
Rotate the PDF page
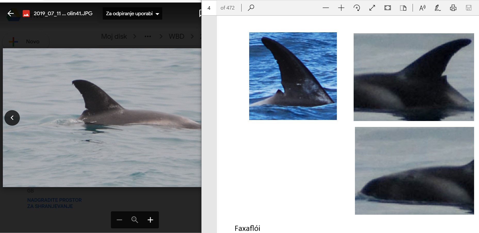357,8
